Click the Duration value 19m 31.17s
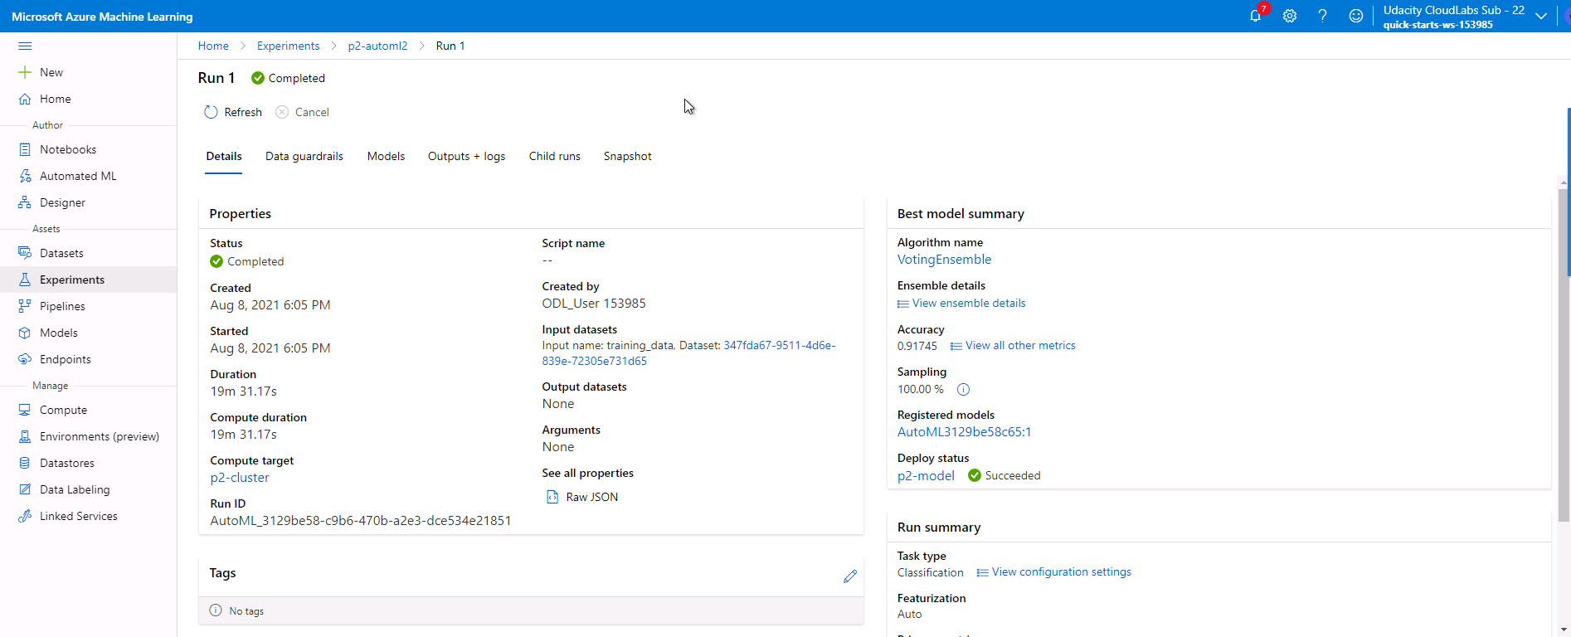This screenshot has width=1571, height=637. click(244, 391)
